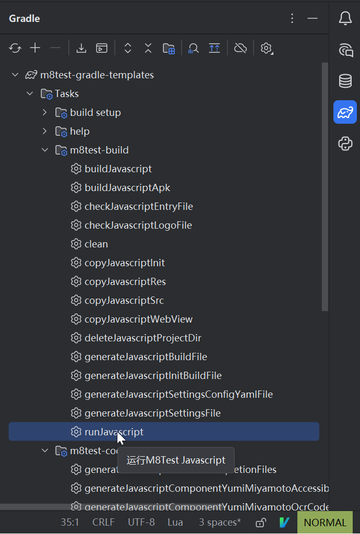Collapse the m8test-build folder

[44, 150]
